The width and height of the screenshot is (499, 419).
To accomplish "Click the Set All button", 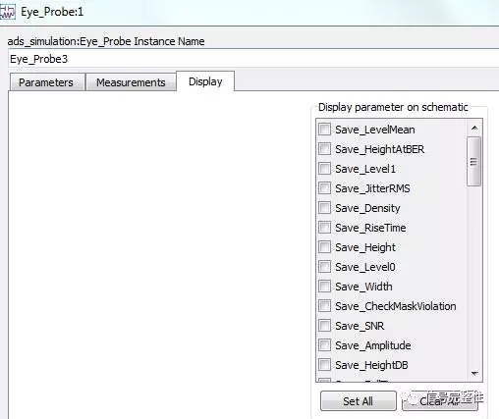I will coord(359,401).
